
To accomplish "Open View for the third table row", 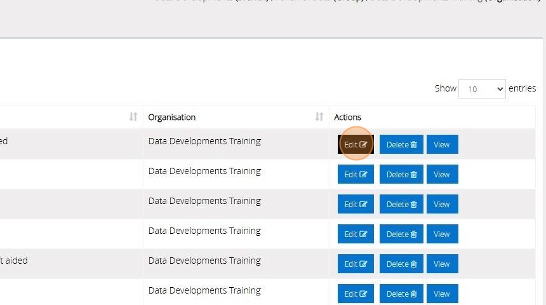I will click(x=443, y=204).
